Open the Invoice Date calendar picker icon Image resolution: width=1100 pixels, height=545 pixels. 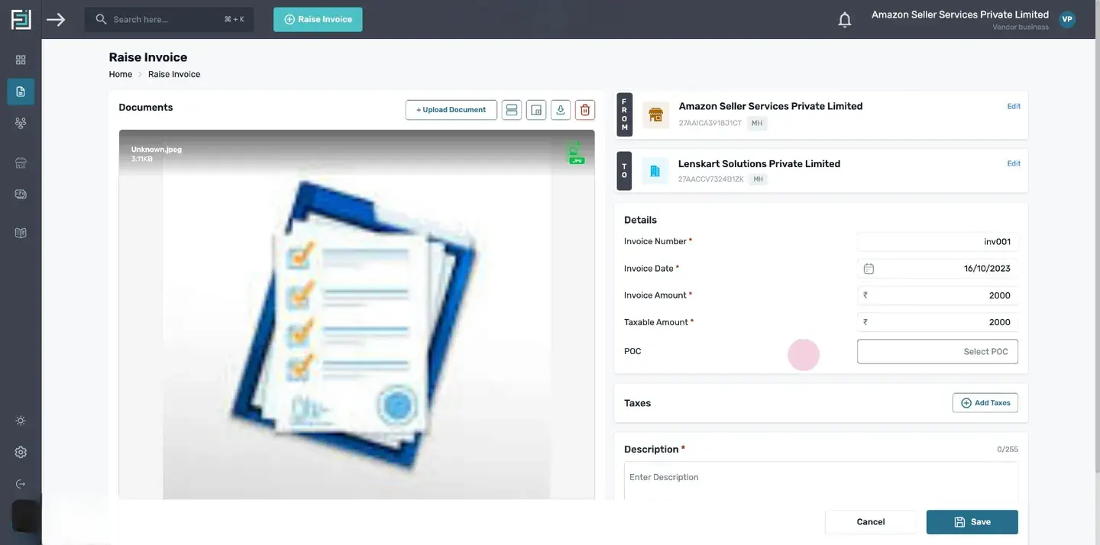(x=869, y=269)
